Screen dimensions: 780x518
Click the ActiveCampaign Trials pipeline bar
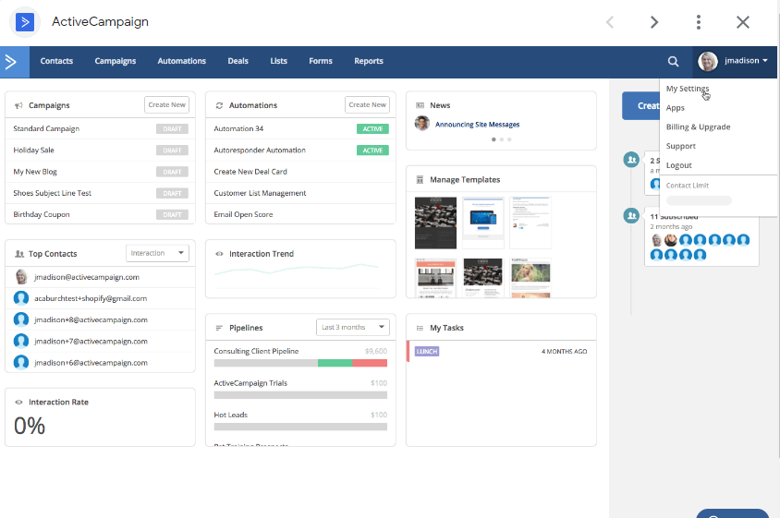coord(300,395)
